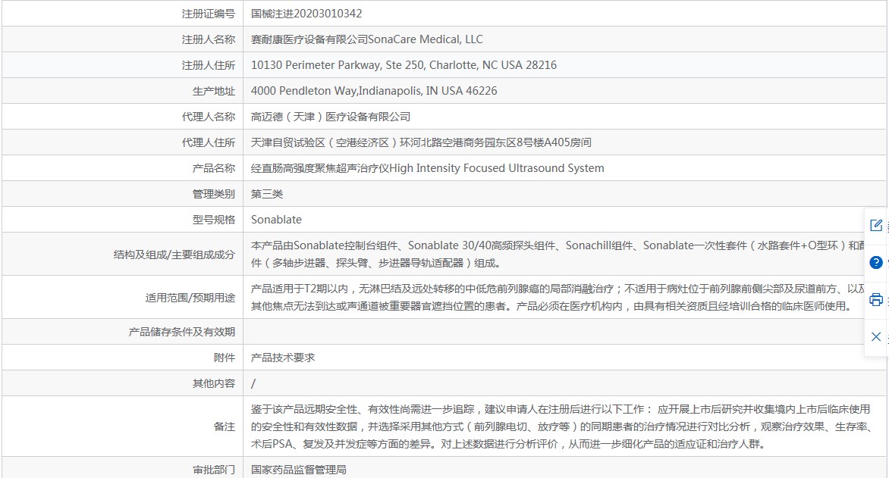This screenshot has width=889, height=478.
Task: Click the printer icon in side panel
Action: tap(876, 299)
